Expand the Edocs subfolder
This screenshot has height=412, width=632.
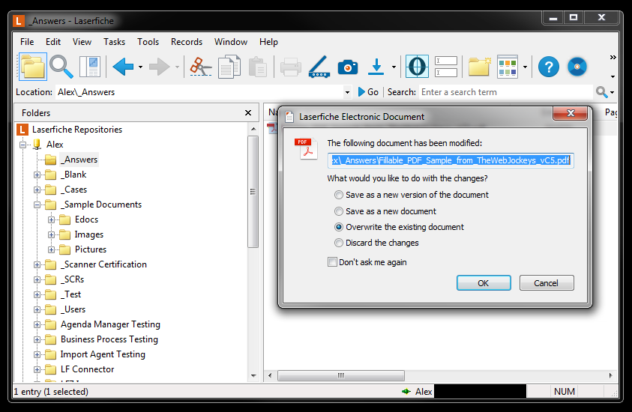pos(51,220)
